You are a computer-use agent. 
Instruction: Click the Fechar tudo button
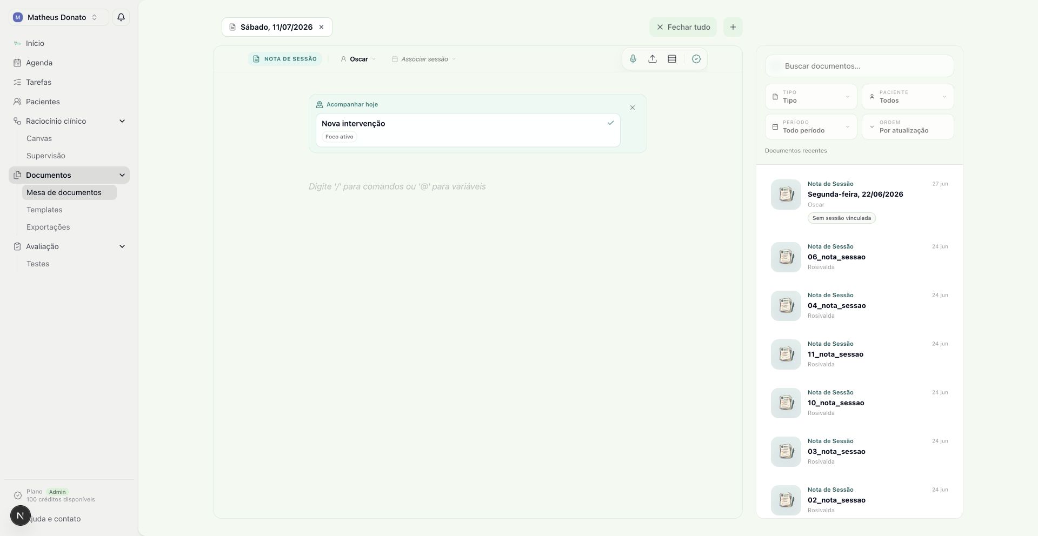[683, 27]
